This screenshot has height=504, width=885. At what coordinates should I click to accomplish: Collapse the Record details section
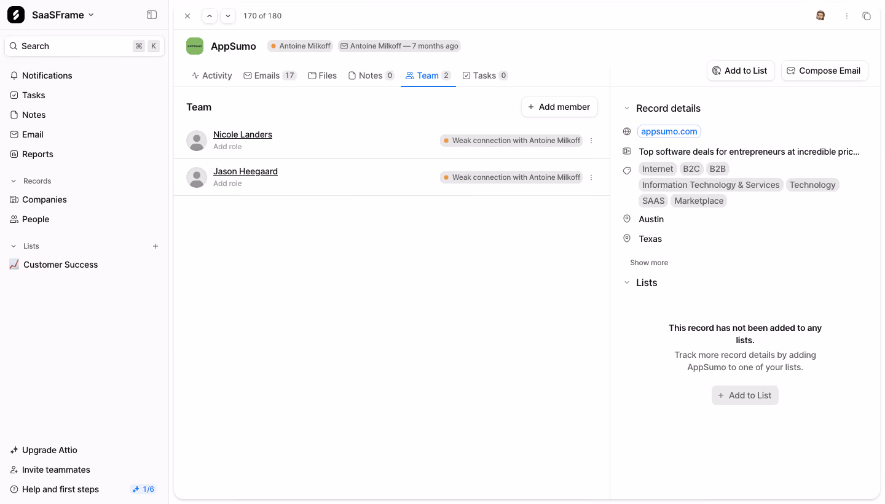[x=627, y=108]
